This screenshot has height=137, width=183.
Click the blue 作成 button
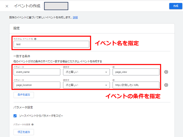(x=176, y=6)
